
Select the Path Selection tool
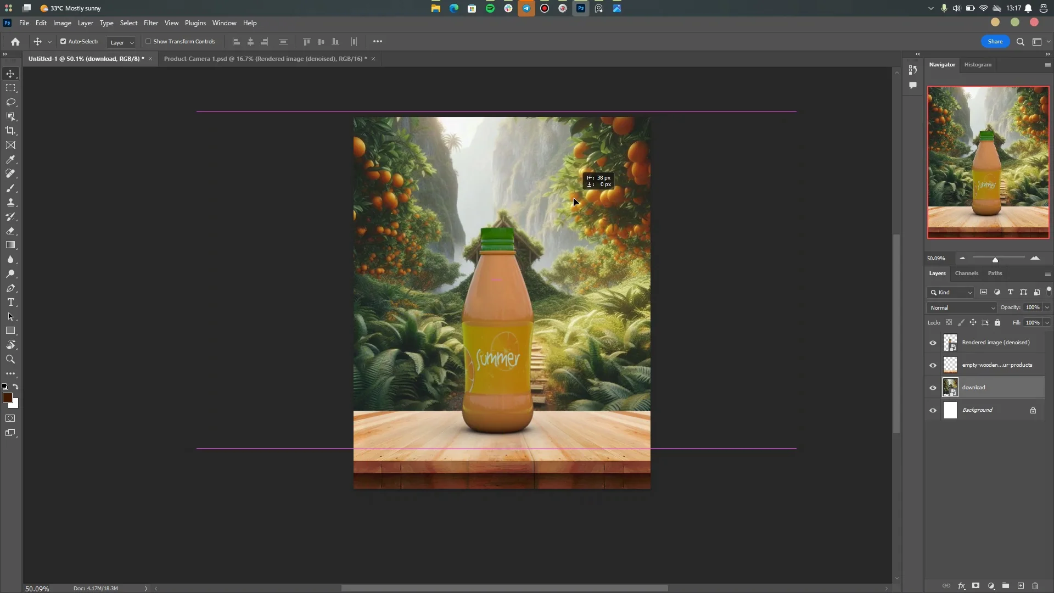pos(10,316)
